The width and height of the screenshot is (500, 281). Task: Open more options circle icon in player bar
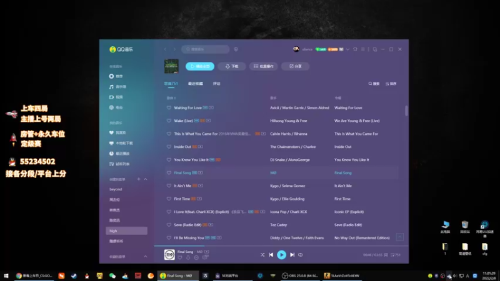(x=196, y=257)
